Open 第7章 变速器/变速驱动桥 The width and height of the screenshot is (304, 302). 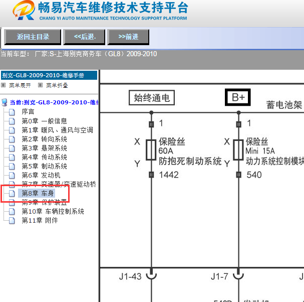pyautogui.click(x=59, y=184)
